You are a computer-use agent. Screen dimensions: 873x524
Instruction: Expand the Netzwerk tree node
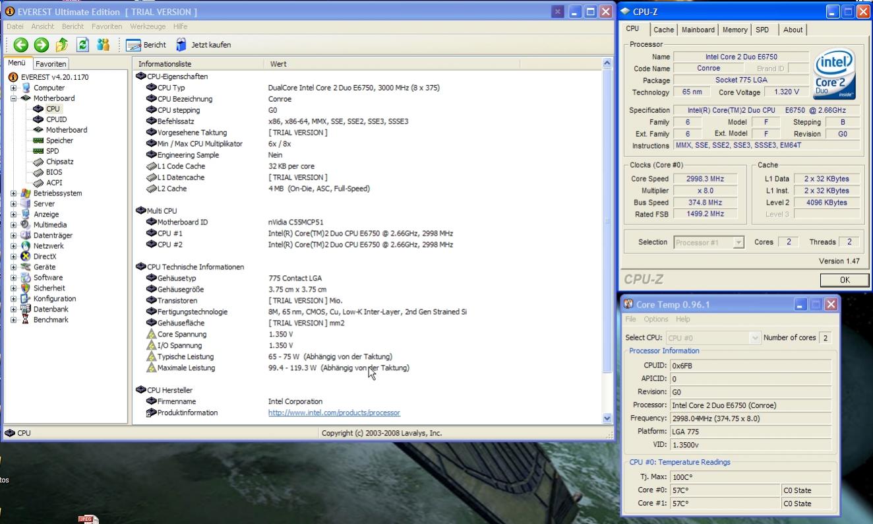click(13, 246)
